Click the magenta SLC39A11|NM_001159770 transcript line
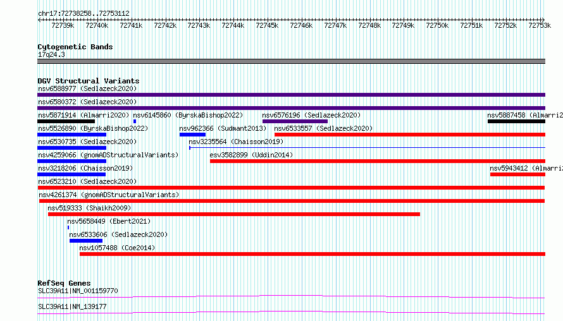Viewport: 563px width, 321px height. pos(291,296)
